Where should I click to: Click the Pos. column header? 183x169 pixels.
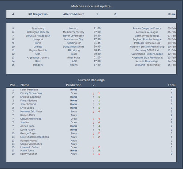pos(13,85)
